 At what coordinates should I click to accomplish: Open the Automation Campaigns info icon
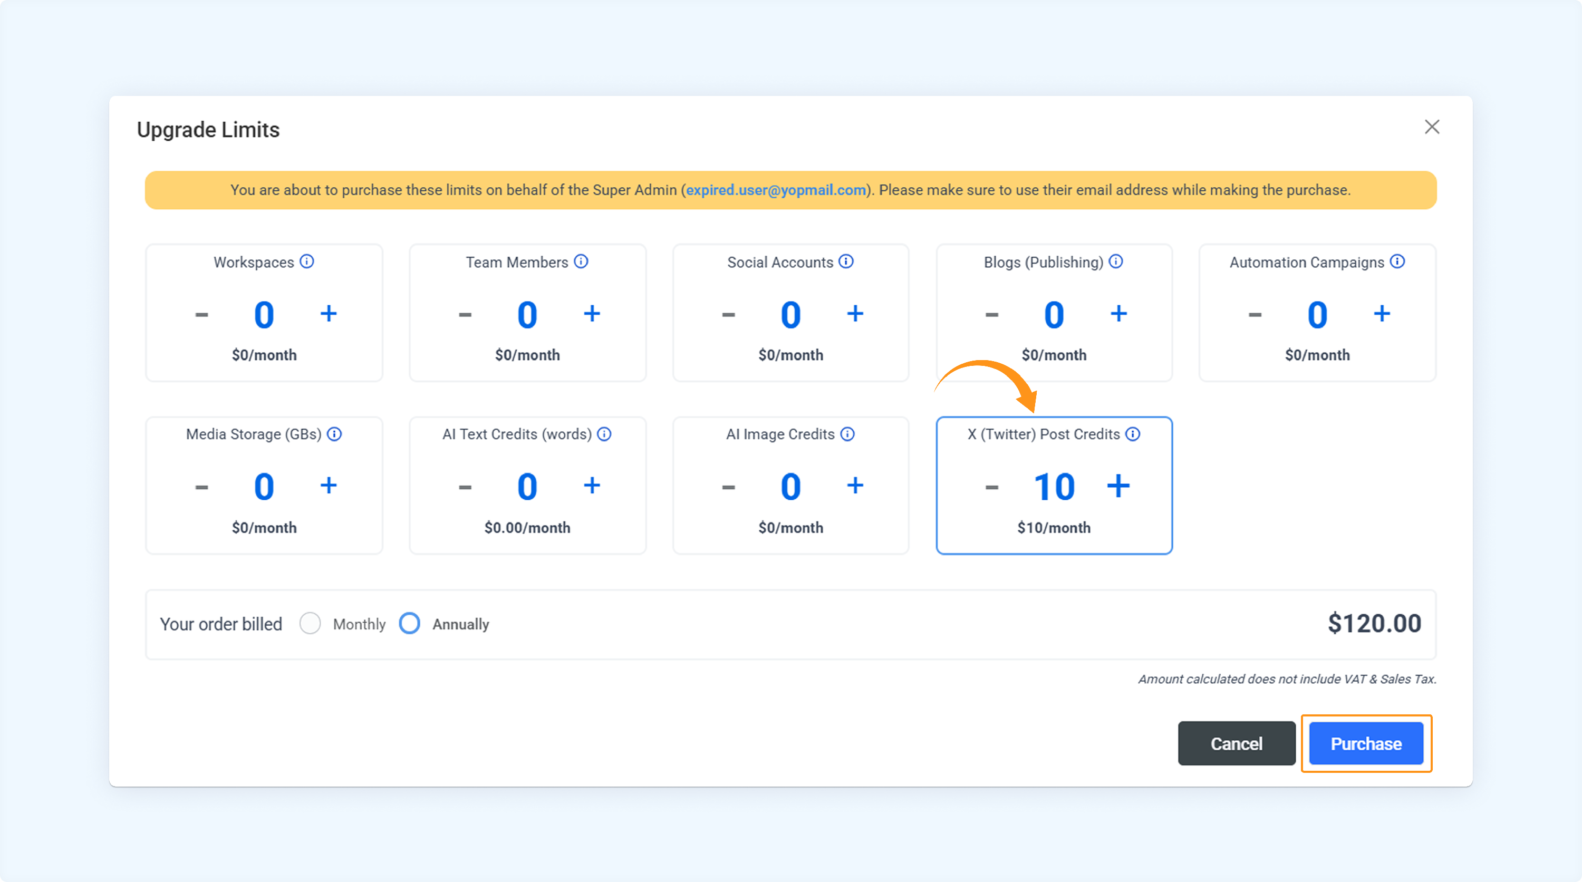click(x=1397, y=261)
